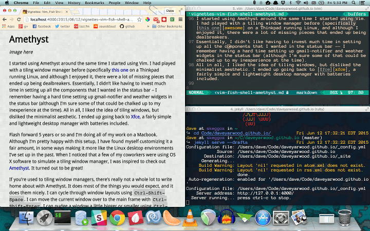Follow the 'this one' link in the article
The height and width of the screenshot is (231, 370).
120,70
